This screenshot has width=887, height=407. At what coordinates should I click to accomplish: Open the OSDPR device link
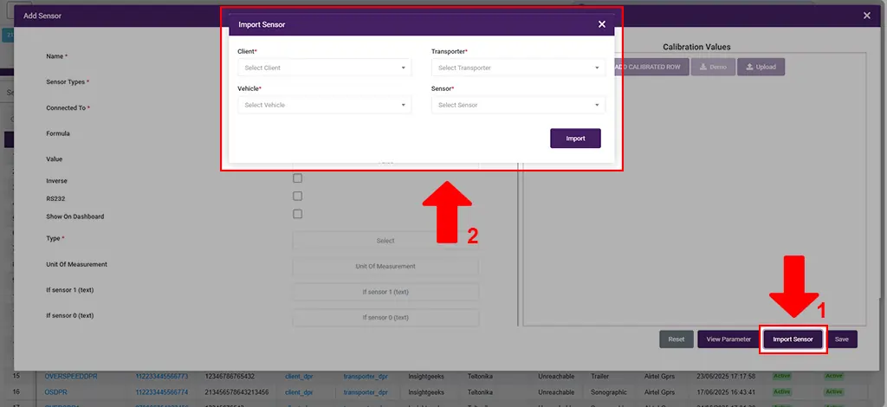(x=56, y=391)
